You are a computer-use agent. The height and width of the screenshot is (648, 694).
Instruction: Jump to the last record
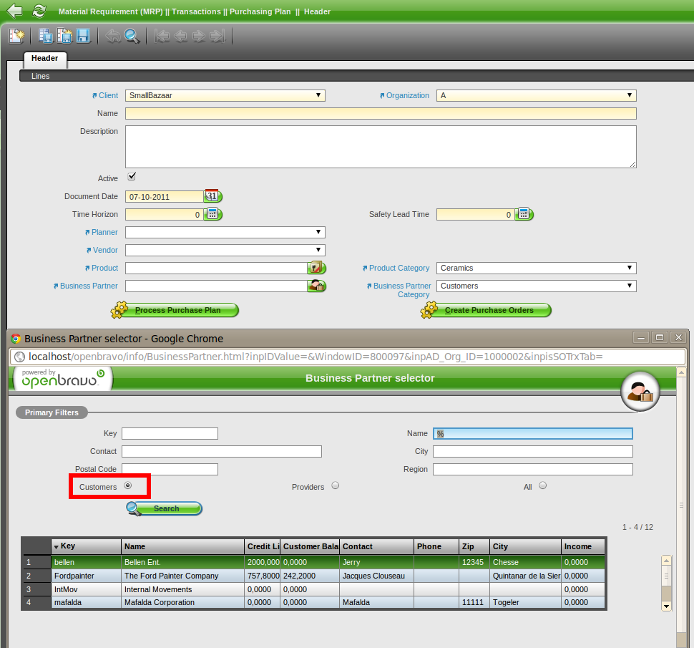(x=218, y=36)
